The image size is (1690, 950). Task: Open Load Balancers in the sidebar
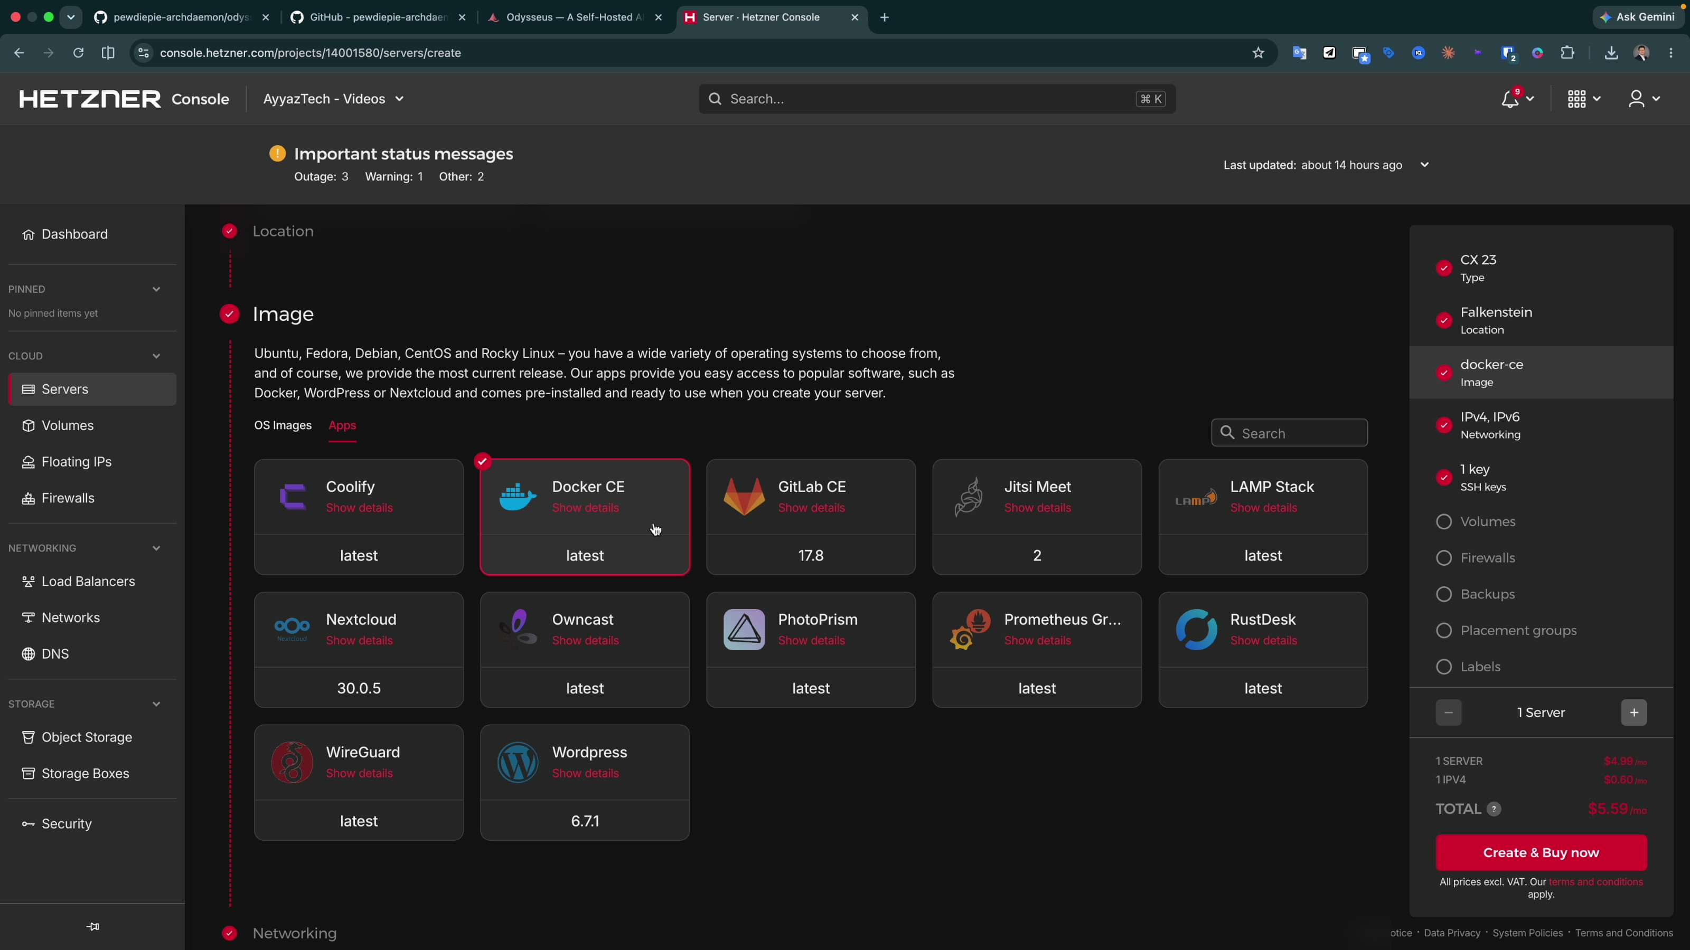92,582
